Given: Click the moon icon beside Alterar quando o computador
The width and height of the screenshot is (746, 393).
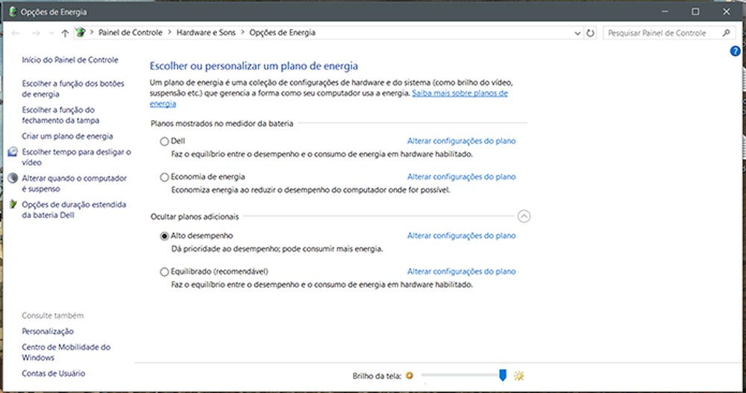Looking at the screenshot, I should [x=13, y=178].
